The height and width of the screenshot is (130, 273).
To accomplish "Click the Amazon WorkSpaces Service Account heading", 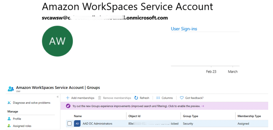I will pyautogui.click(x=127, y=7).
